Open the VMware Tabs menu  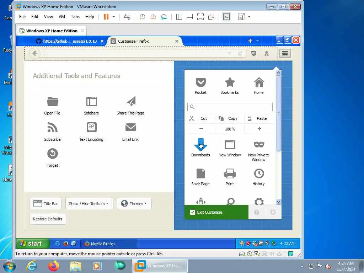pyautogui.click(x=75, y=17)
